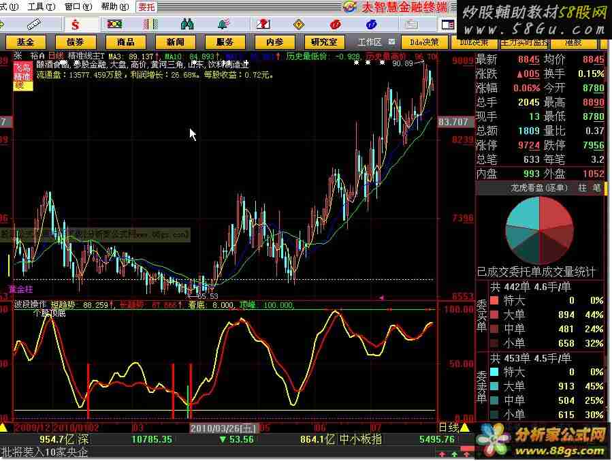
Task: Click the 日线 period selector label
Action: [x=449, y=428]
